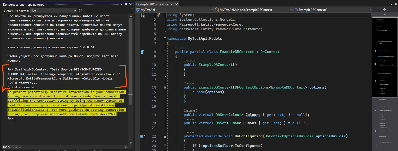Open 'Ссылок: 0' code lens above line 14
398x151 pixels.
[190, 83]
